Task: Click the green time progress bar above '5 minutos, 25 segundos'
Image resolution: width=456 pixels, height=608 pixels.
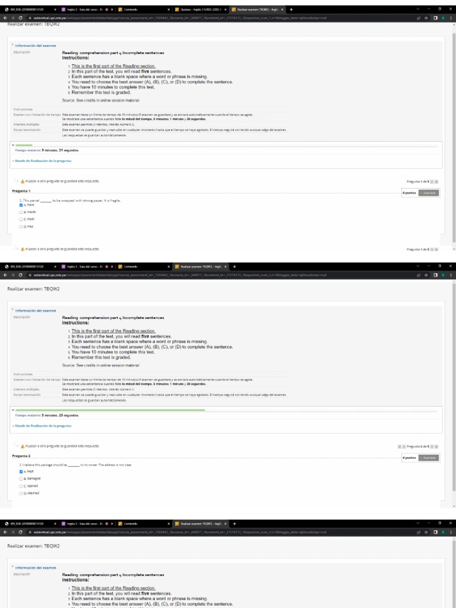Action: [x=110, y=410]
